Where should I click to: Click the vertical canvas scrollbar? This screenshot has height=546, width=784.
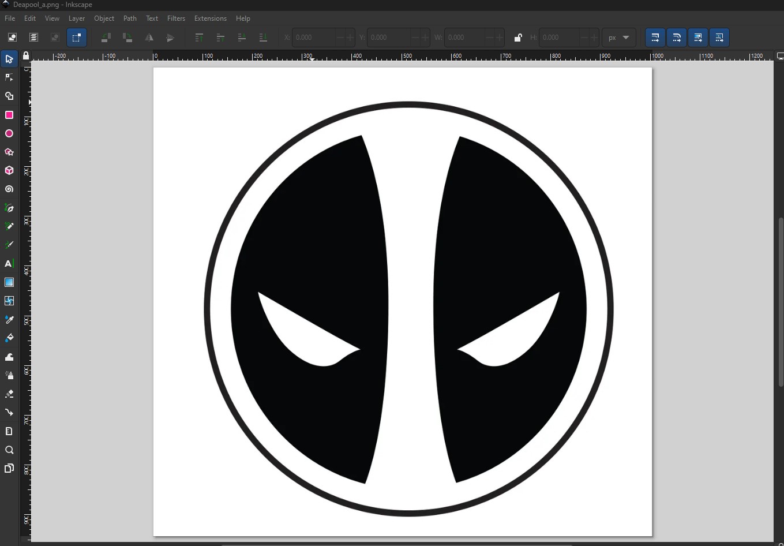click(x=781, y=301)
